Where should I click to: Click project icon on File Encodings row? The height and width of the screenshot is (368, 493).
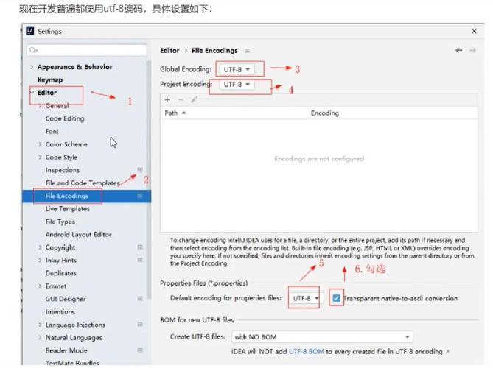140,196
